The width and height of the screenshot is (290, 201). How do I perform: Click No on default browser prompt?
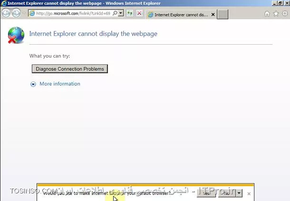(x=227, y=193)
